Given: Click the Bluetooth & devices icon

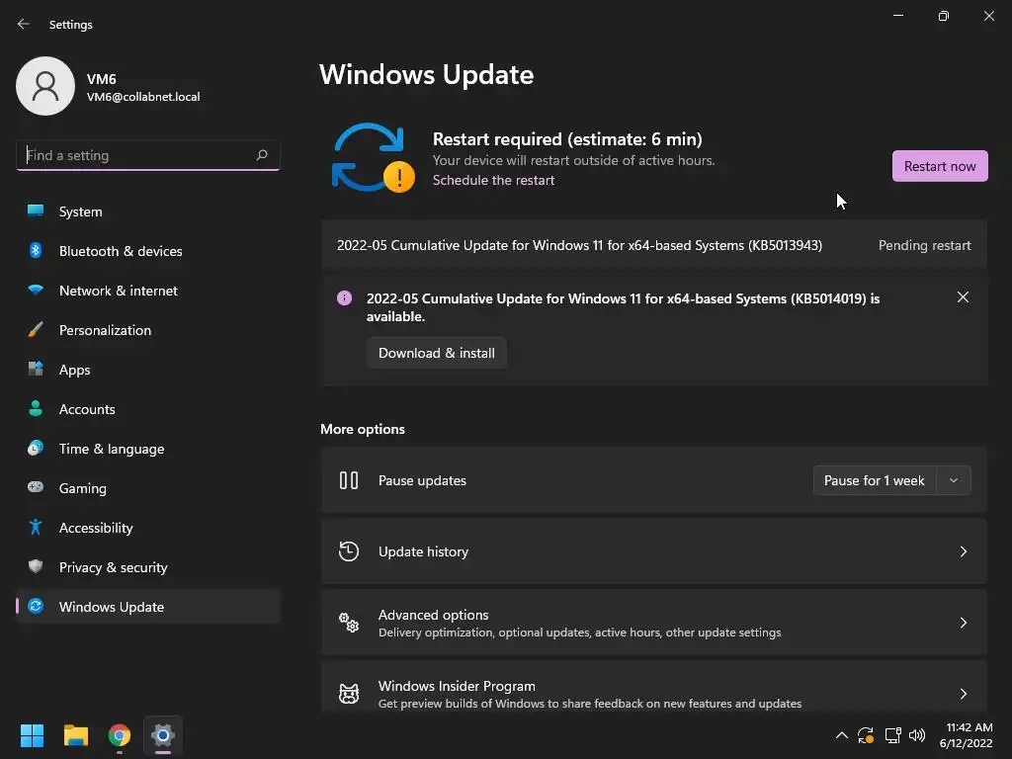Looking at the screenshot, I should click(x=36, y=251).
